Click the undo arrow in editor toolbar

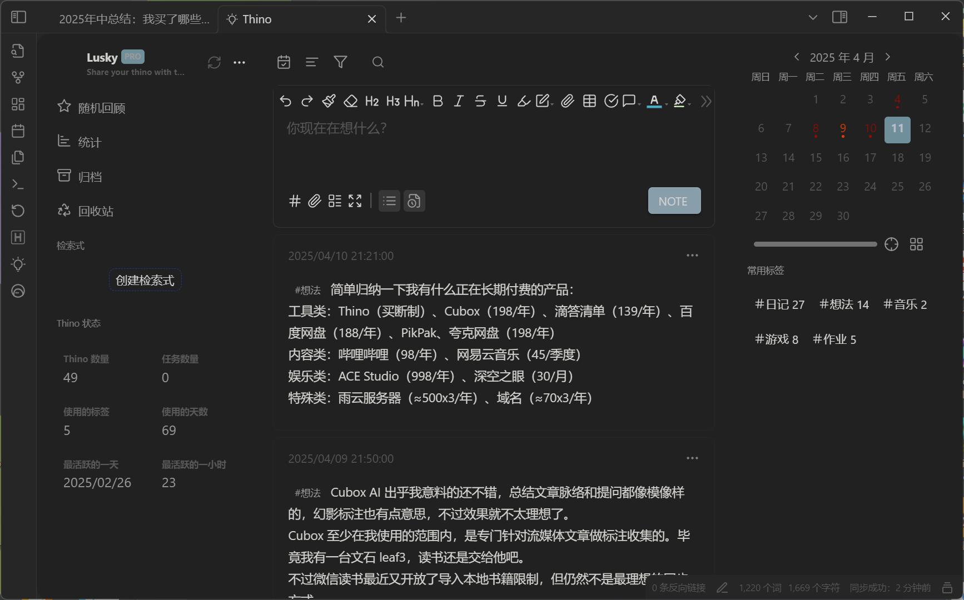[x=286, y=101]
